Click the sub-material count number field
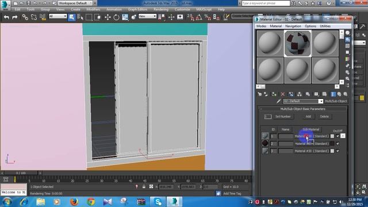 [267, 117]
